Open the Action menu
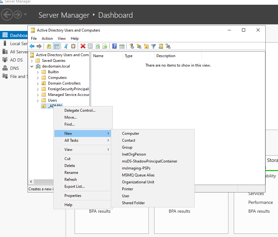This screenshot has height=237, width=278. click(x=47, y=39)
